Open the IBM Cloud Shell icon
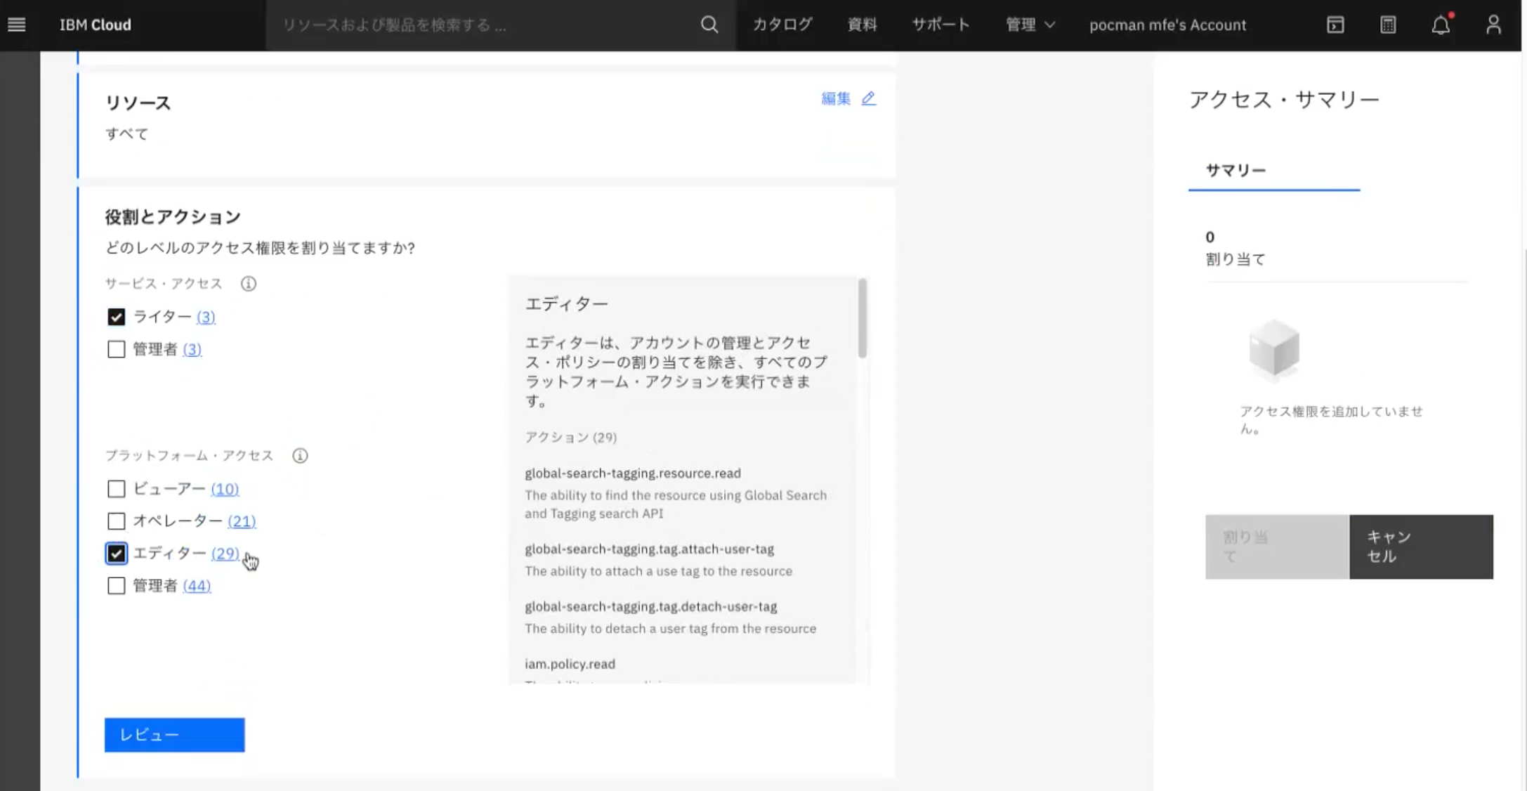The height and width of the screenshot is (791, 1527). pyautogui.click(x=1335, y=25)
